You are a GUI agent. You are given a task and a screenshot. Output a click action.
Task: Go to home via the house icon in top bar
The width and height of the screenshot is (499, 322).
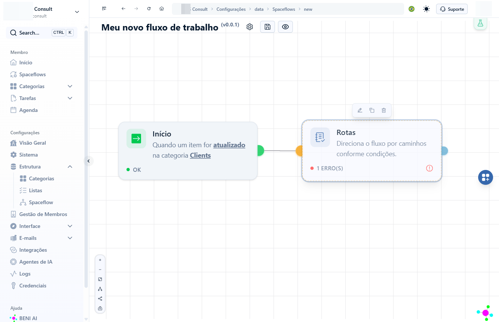(161, 9)
